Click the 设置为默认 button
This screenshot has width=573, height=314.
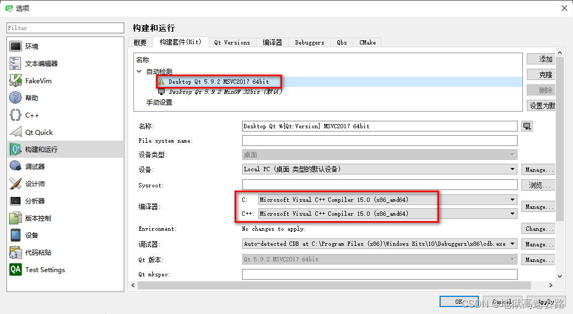pyautogui.click(x=541, y=106)
